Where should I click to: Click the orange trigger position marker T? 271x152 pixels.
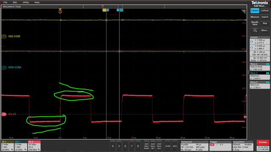[60, 11]
